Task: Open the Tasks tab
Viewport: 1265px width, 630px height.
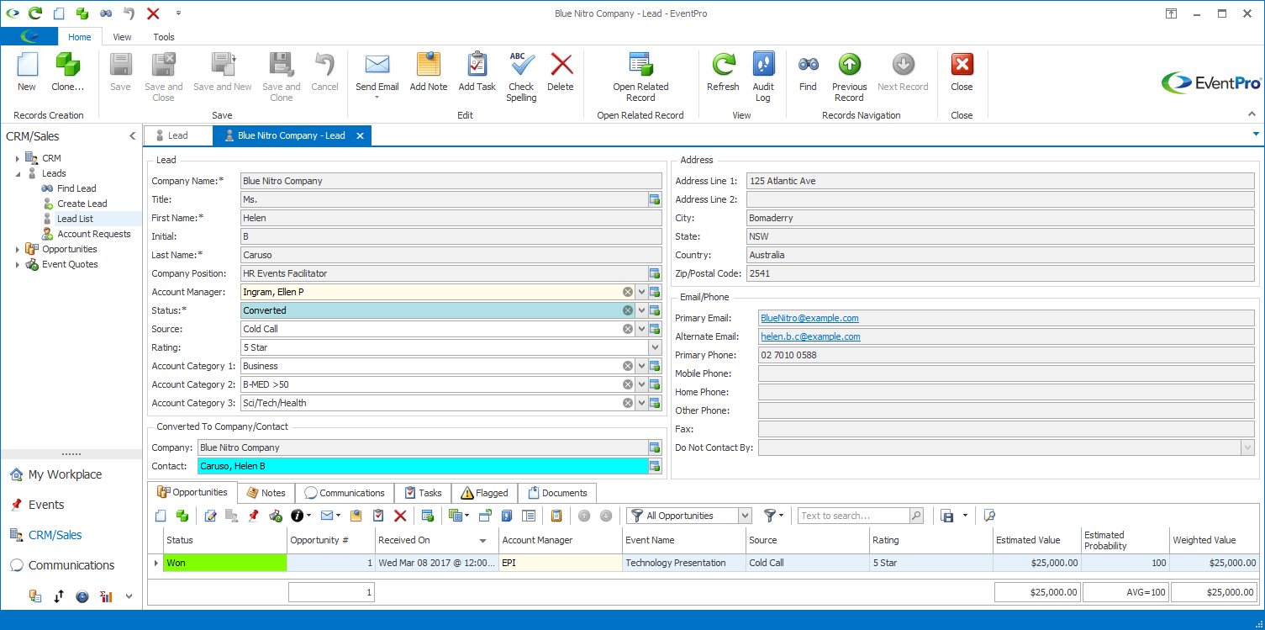Action: 423,493
